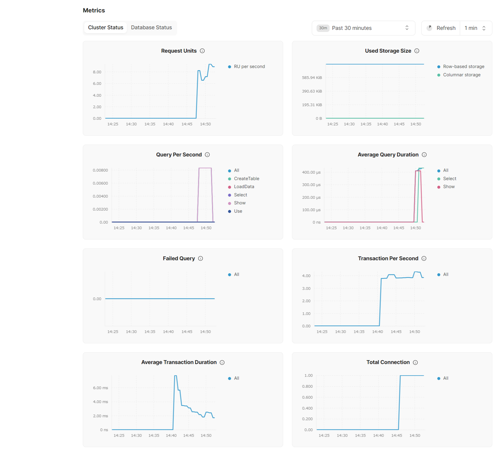Screen dimensions: 501x453
Task: Select the Cluster Status tab
Action: [106, 27]
